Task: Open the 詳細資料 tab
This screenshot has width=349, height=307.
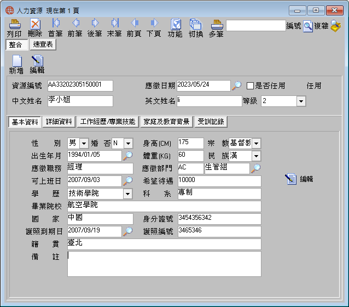Action: pos(59,122)
